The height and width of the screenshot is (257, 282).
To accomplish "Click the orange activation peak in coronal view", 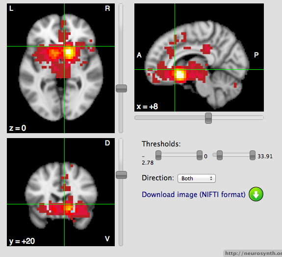I will (69, 208).
